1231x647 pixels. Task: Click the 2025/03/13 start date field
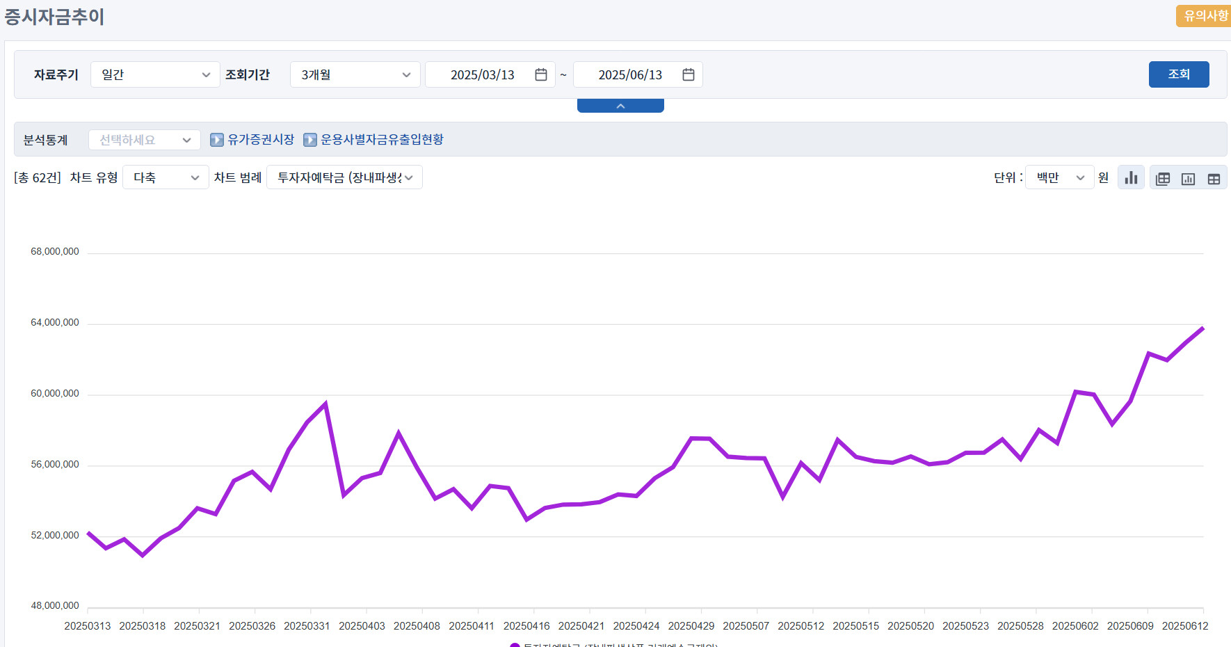click(482, 74)
